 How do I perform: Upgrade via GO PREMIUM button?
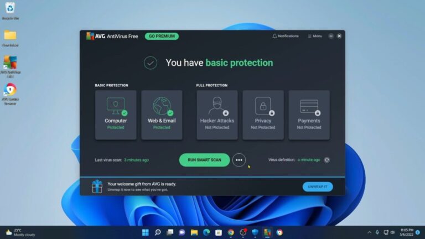162,36
